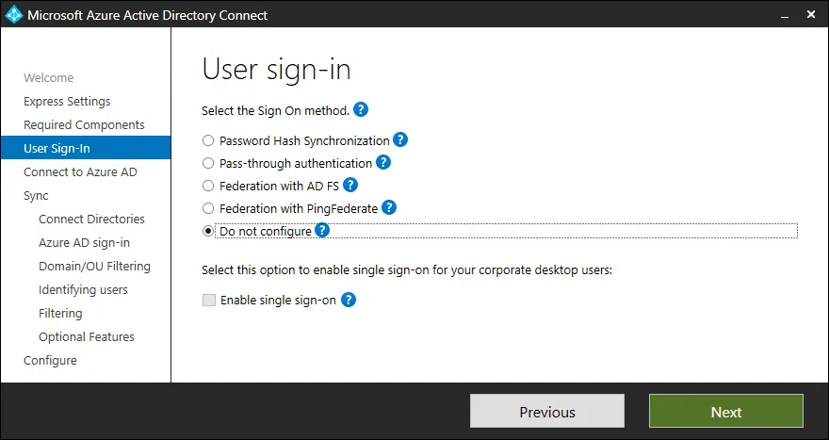Image resolution: width=829 pixels, height=440 pixels.
Task: Click the Azure AD Connect title bar logo
Action: pyautogui.click(x=13, y=15)
